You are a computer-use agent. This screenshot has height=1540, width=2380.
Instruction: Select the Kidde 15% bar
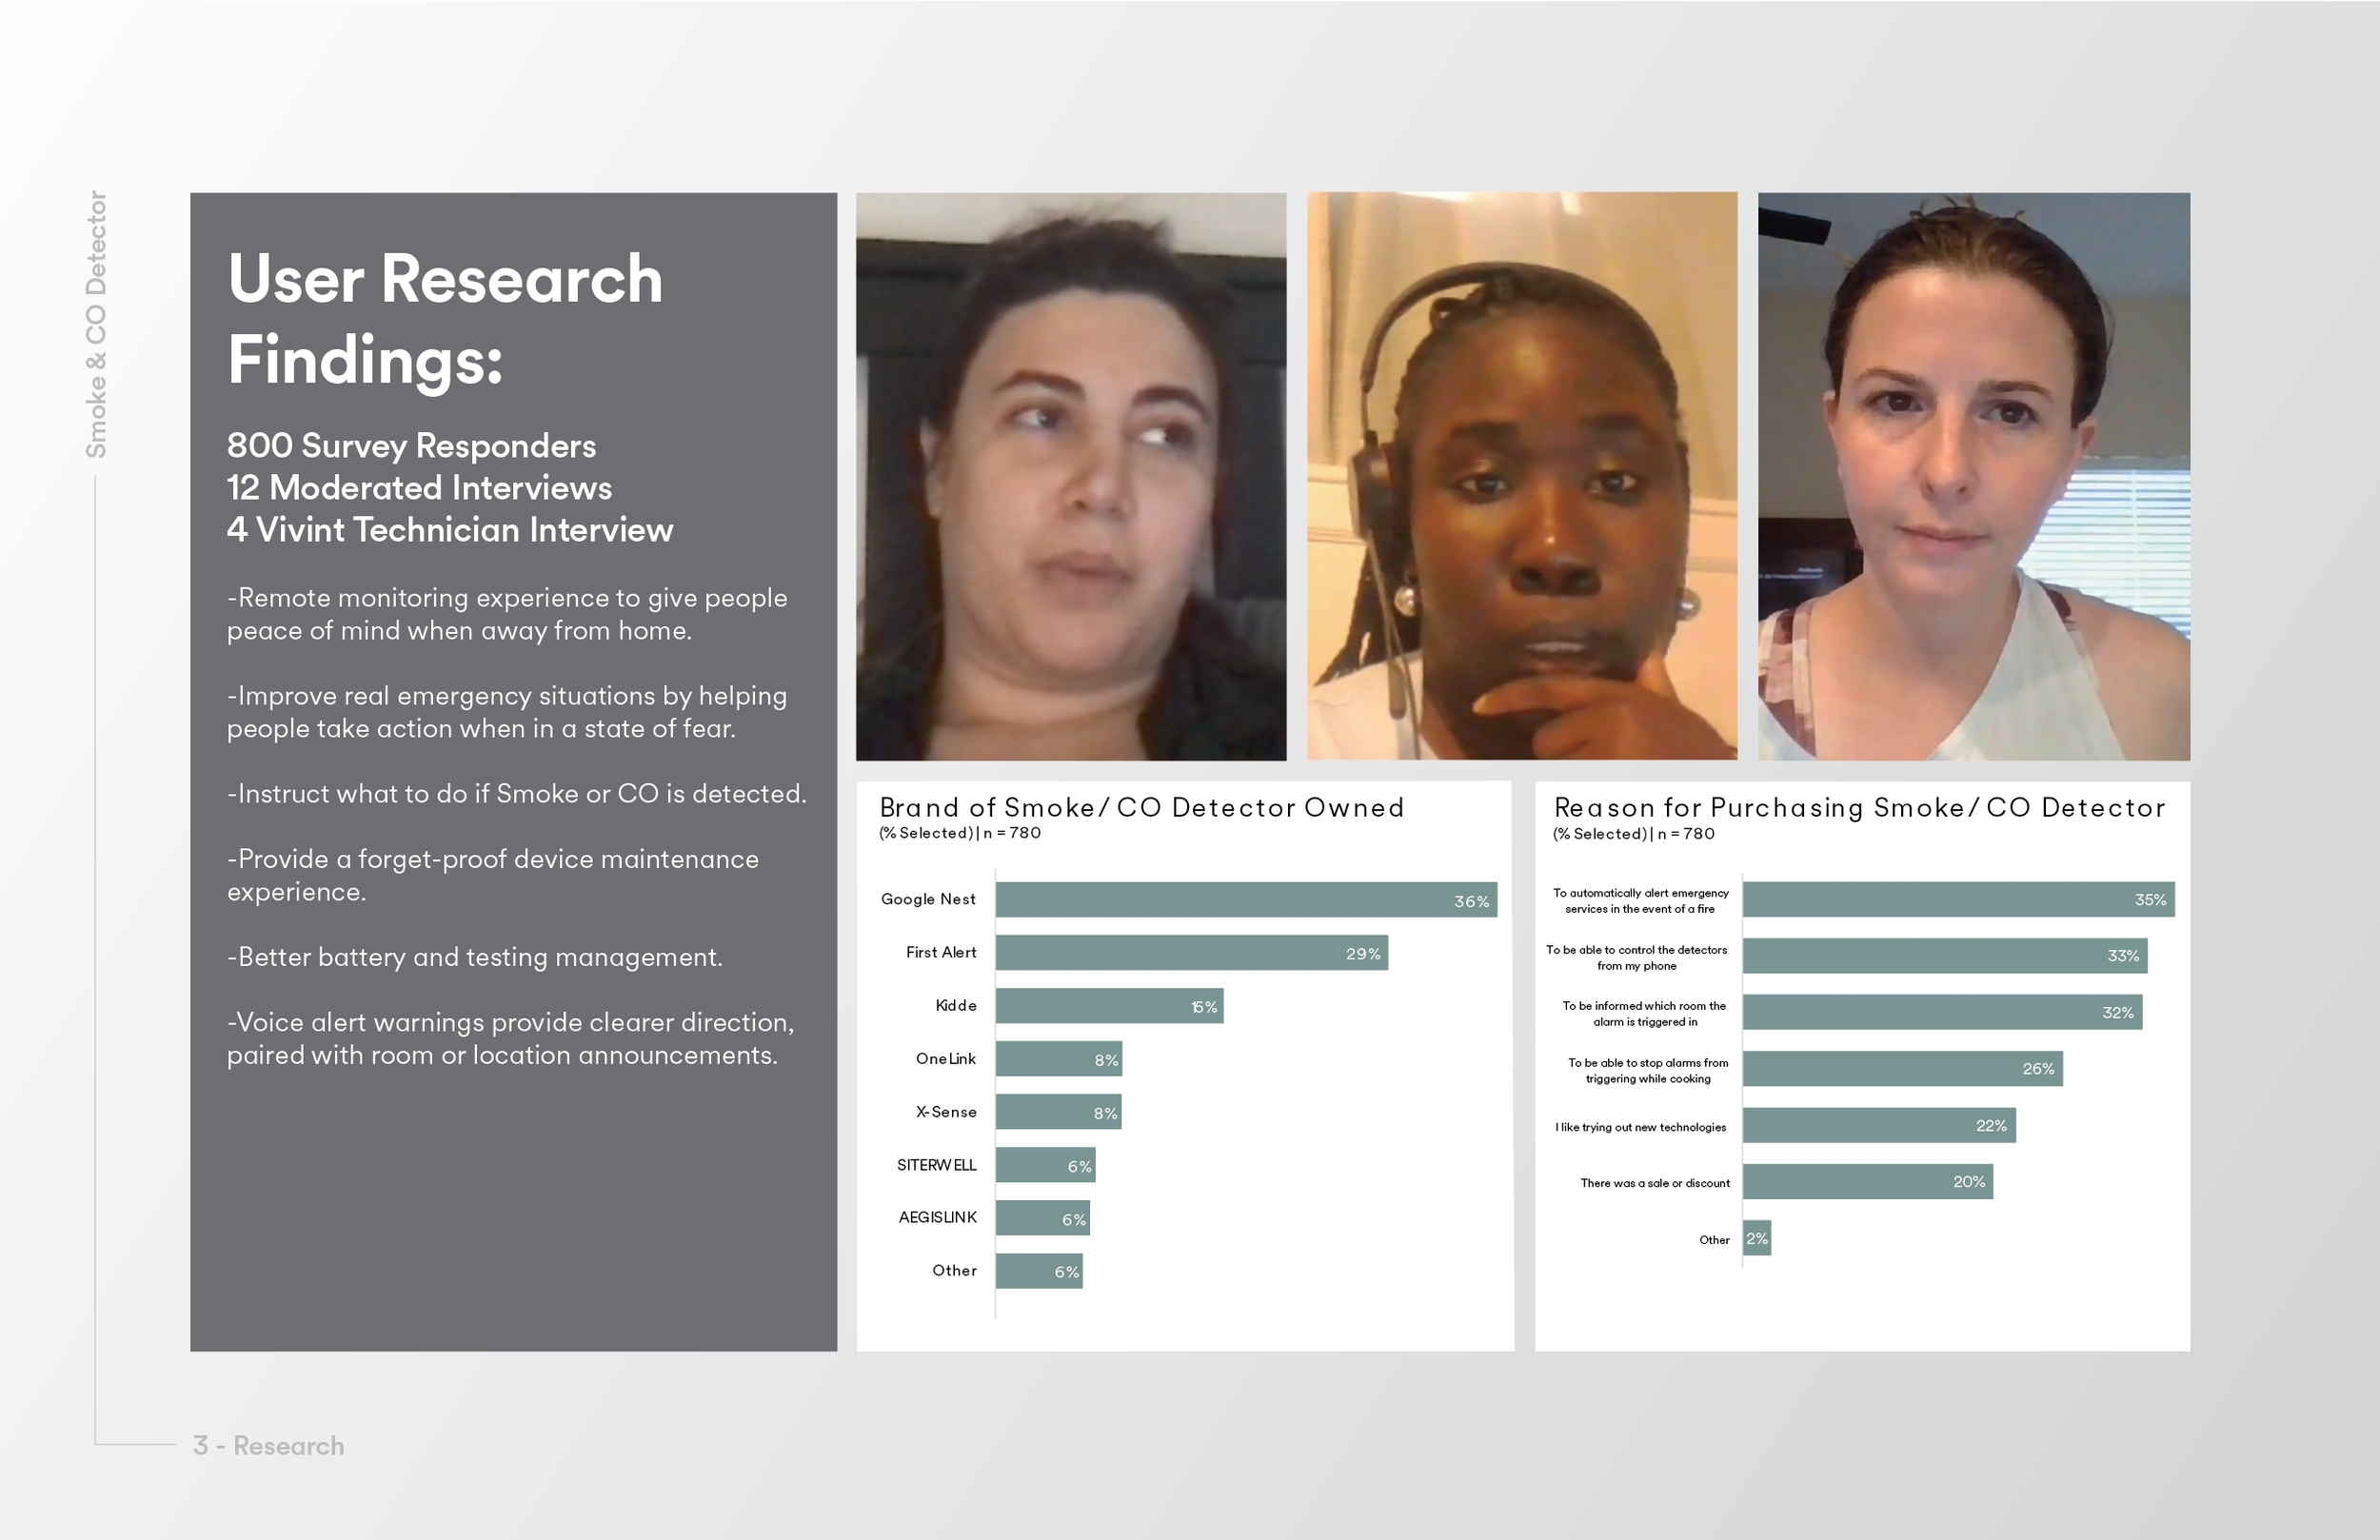click(1110, 1006)
